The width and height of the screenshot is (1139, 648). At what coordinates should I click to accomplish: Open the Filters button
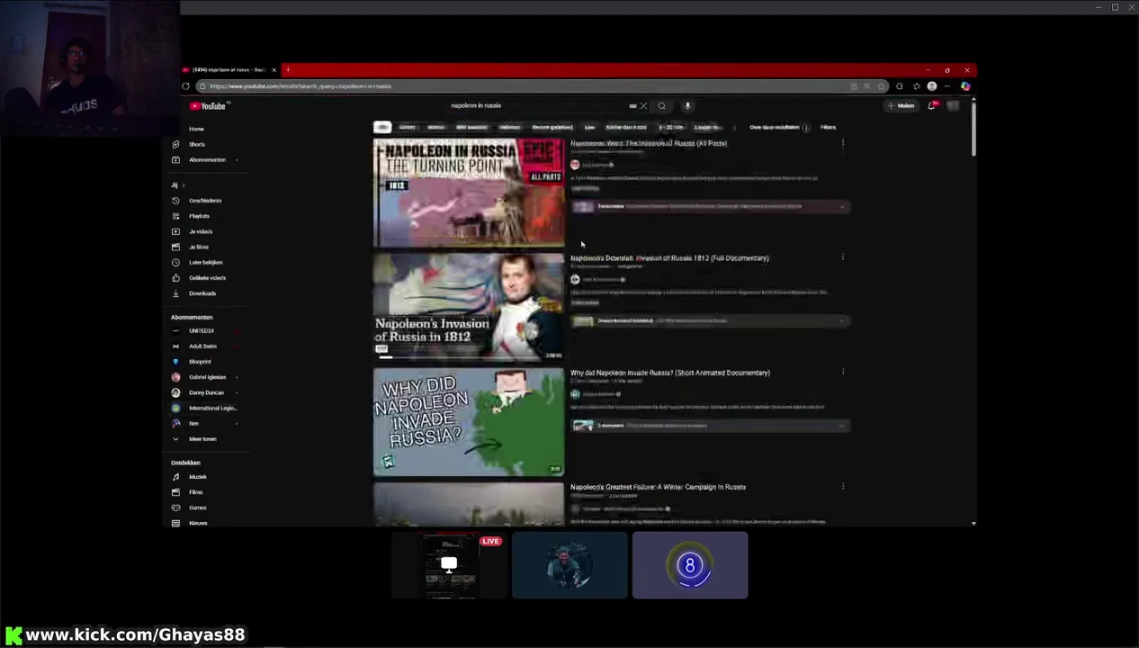pos(828,128)
